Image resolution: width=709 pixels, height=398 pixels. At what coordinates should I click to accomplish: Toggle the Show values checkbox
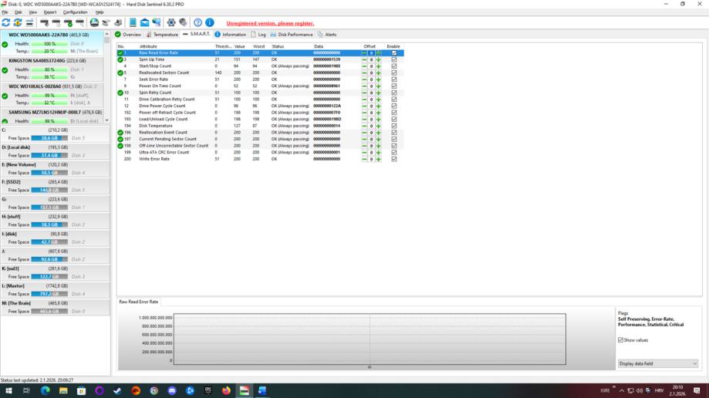620,340
